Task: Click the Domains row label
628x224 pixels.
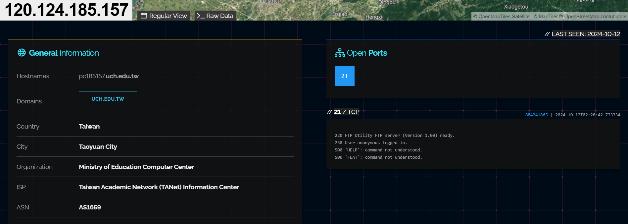Action: 29,101
